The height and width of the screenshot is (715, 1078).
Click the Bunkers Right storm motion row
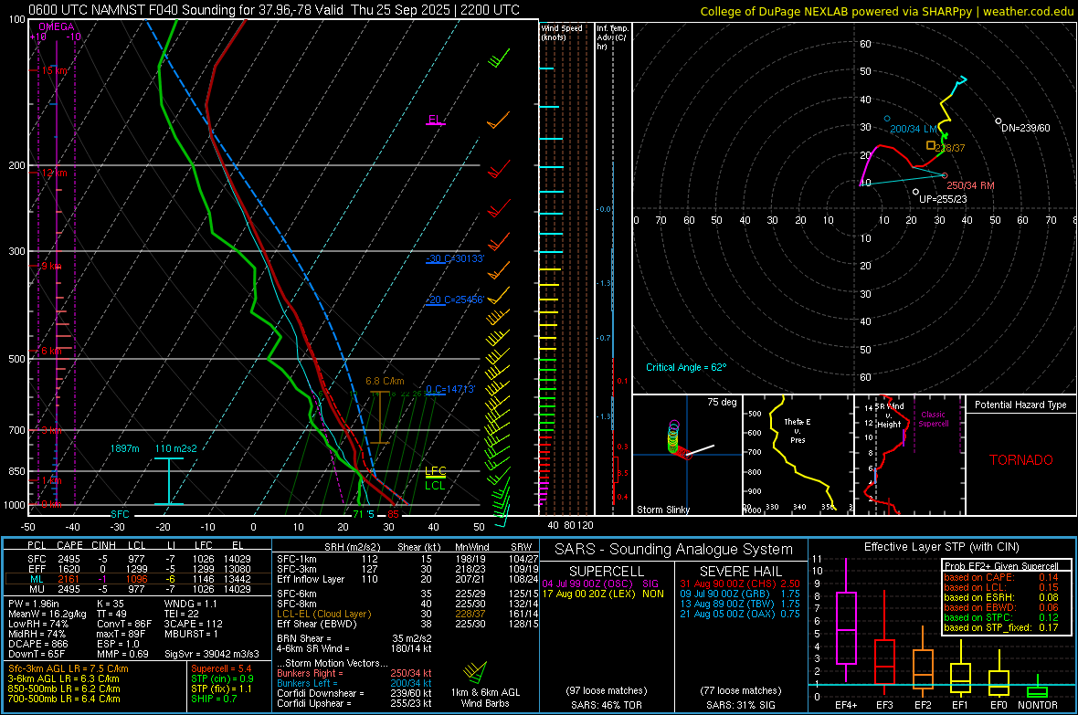pyautogui.click(x=354, y=673)
